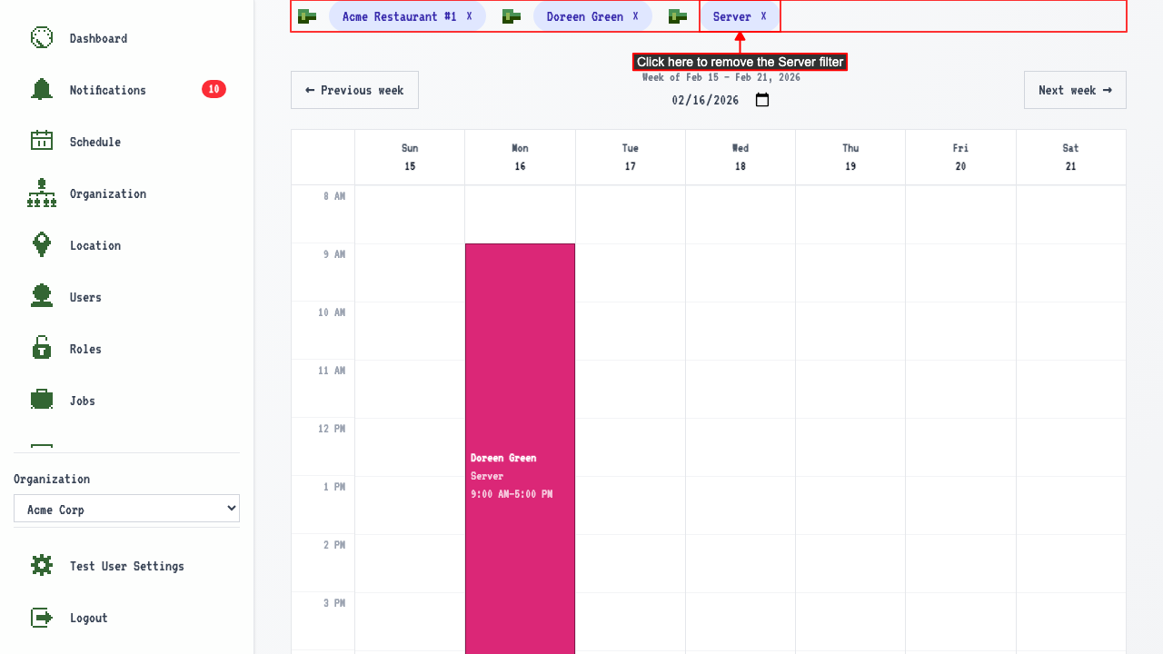Select the Tue 17 day header

pos(631,157)
